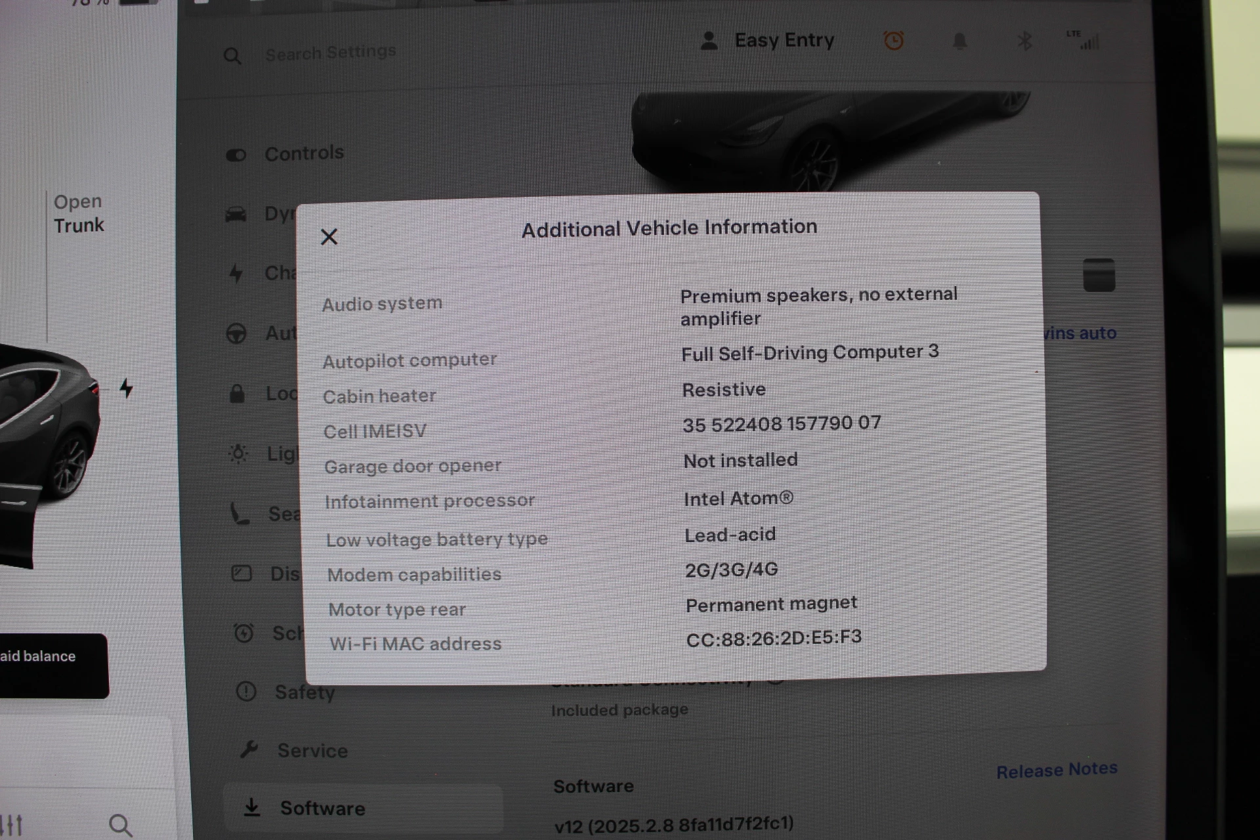Tap the Premium speakers audio system value
Screen dimensions: 1260x840
[819, 306]
